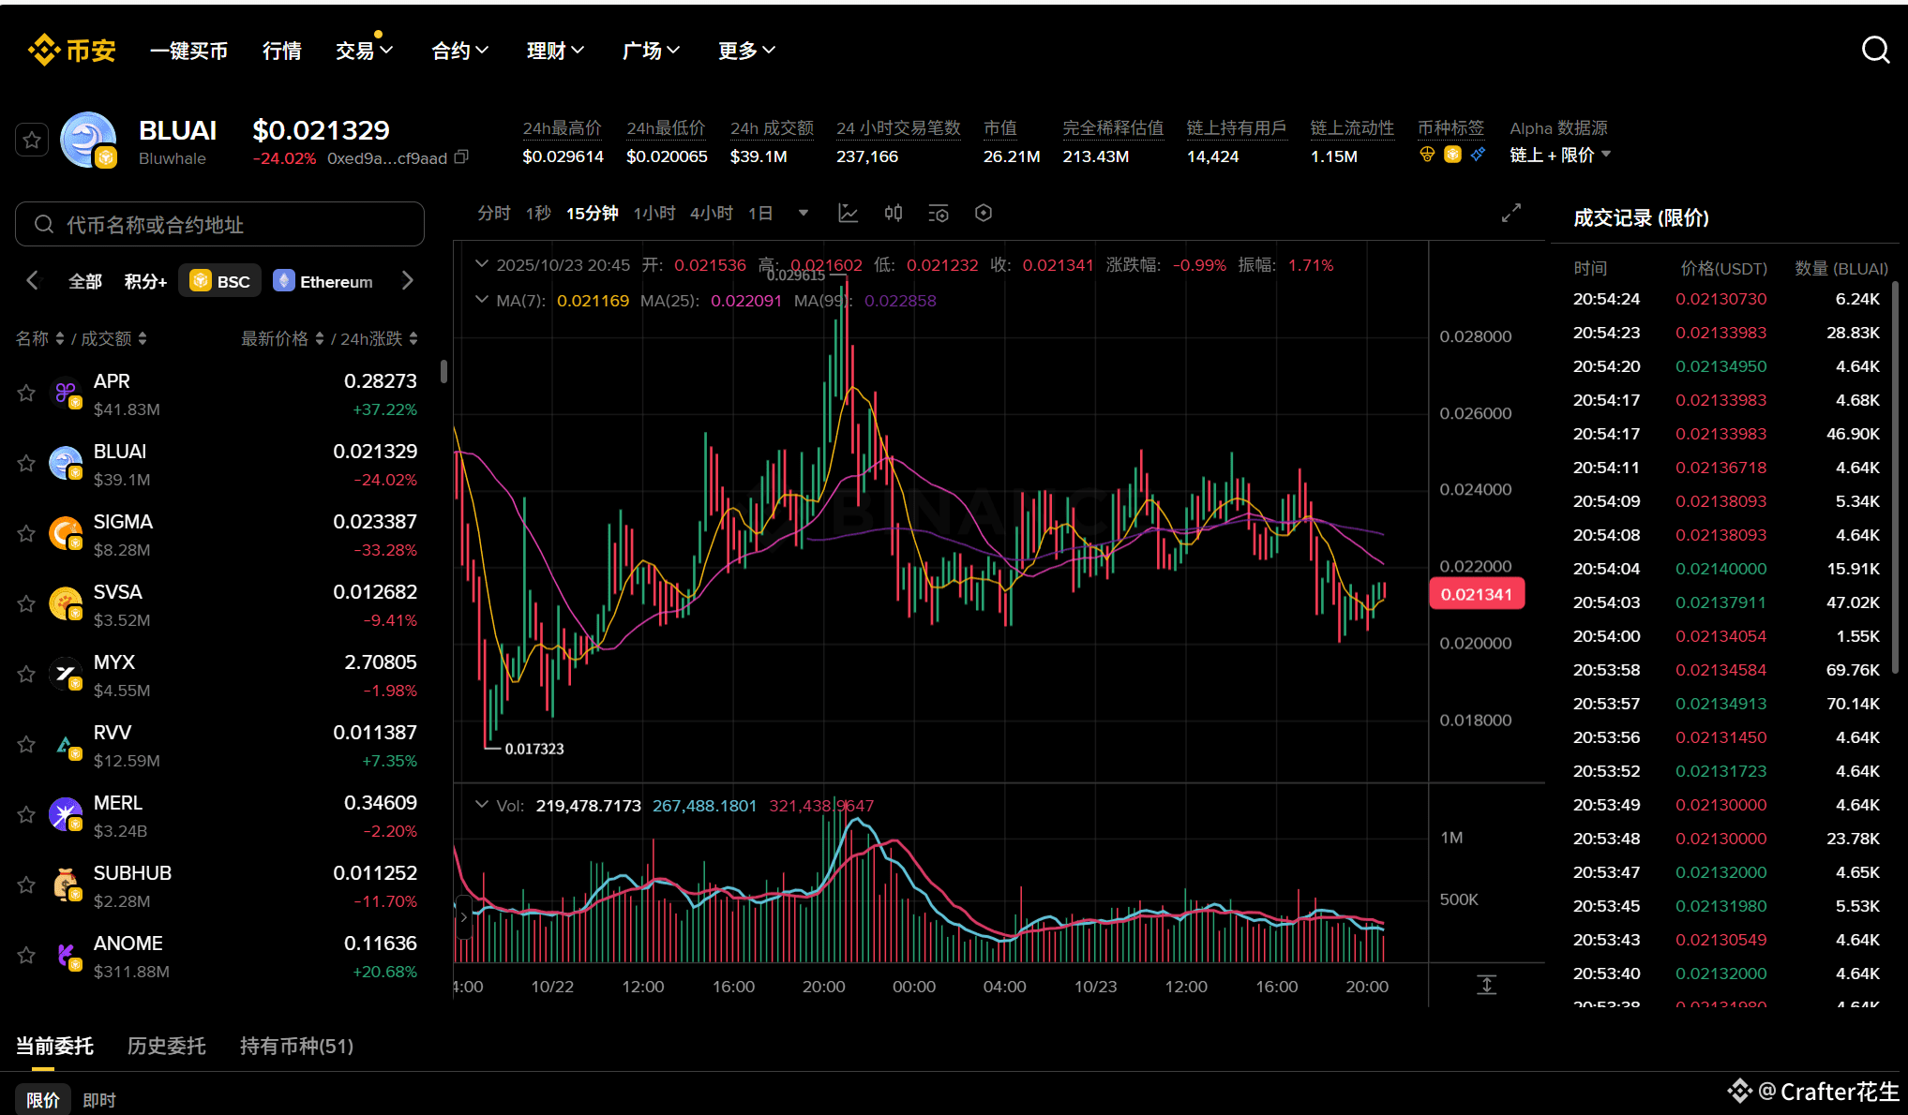Open the chart indicators icon
Screen dimensions: 1908x1115
pos(848,214)
